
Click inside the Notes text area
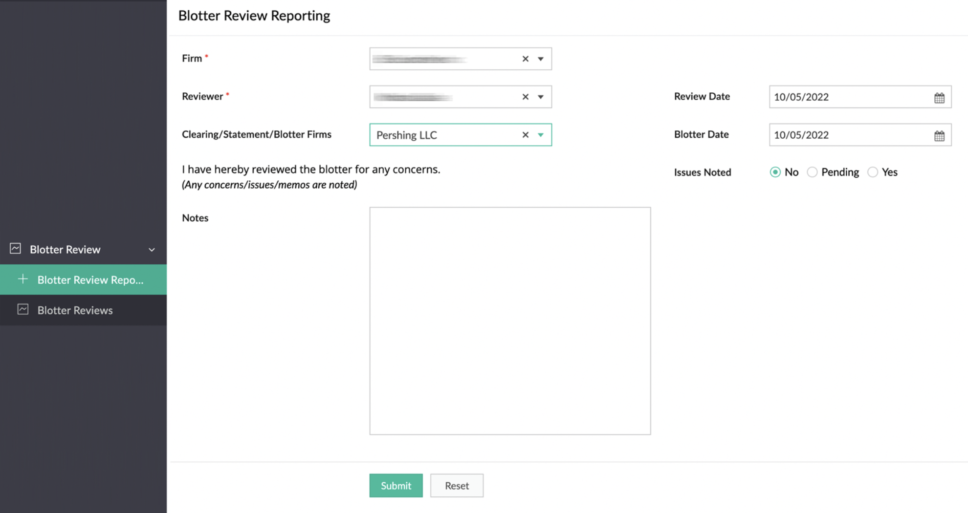(x=510, y=321)
